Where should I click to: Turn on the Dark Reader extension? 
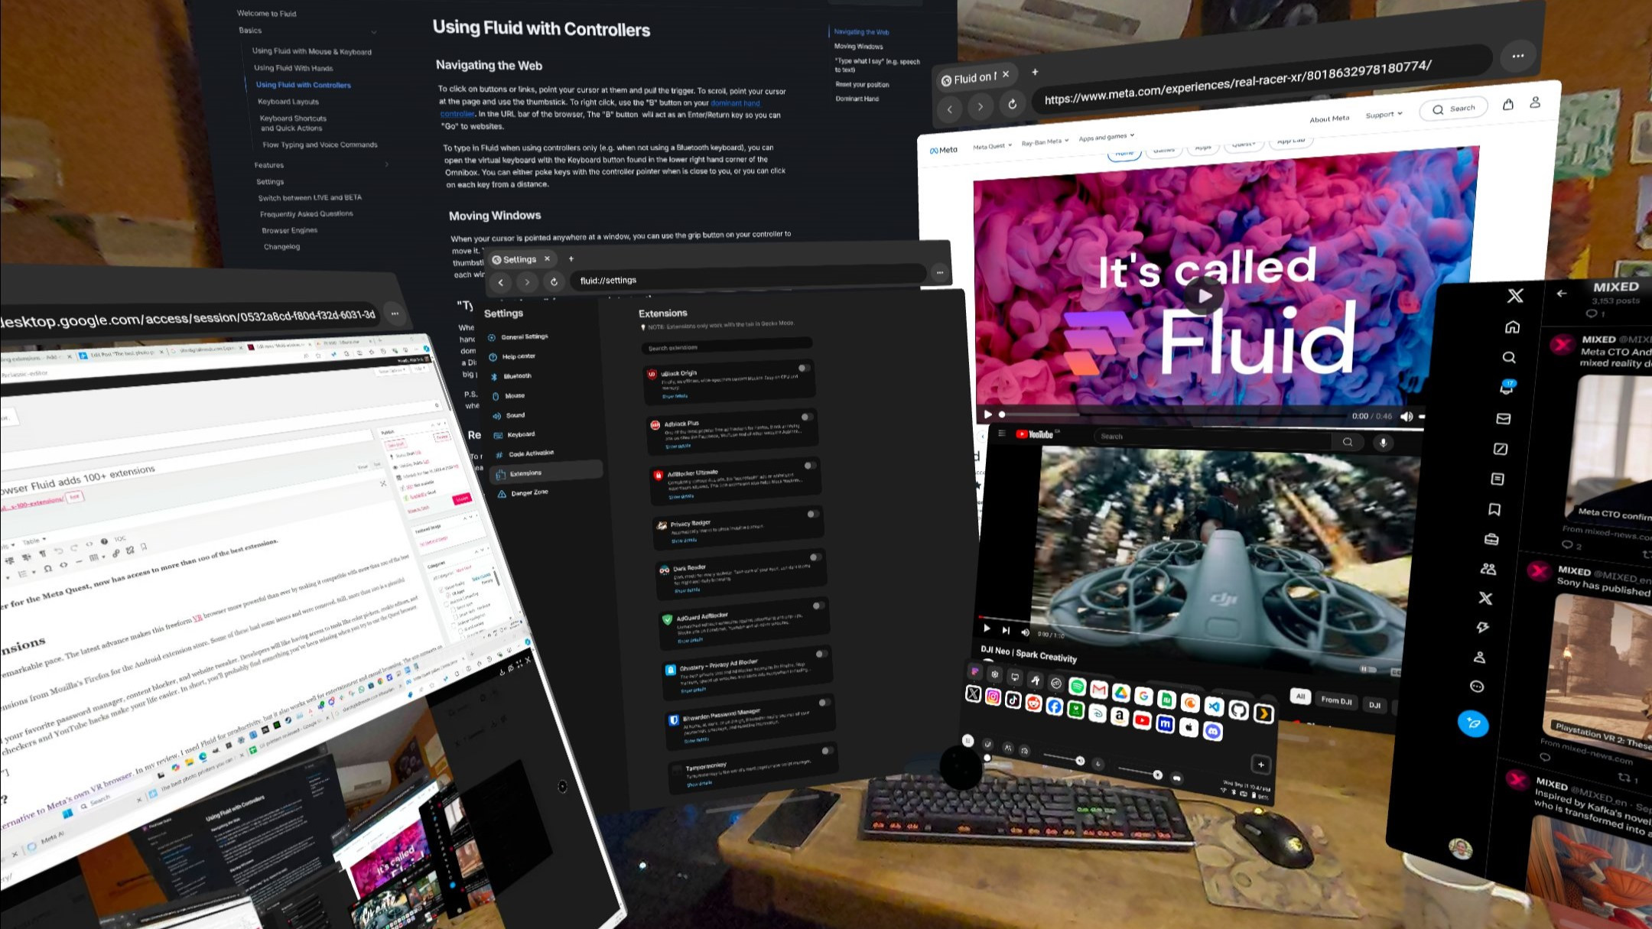click(x=815, y=558)
